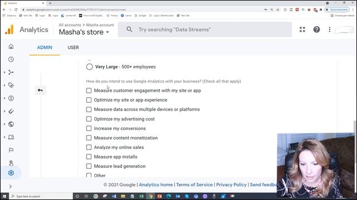Expand the sidebar with the bottom chevron
This screenshot has width=357, height=200.
pyautogui.click(x=10, y=187)
